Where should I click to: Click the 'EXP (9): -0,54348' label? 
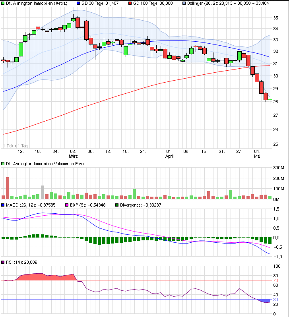[87, 205]
